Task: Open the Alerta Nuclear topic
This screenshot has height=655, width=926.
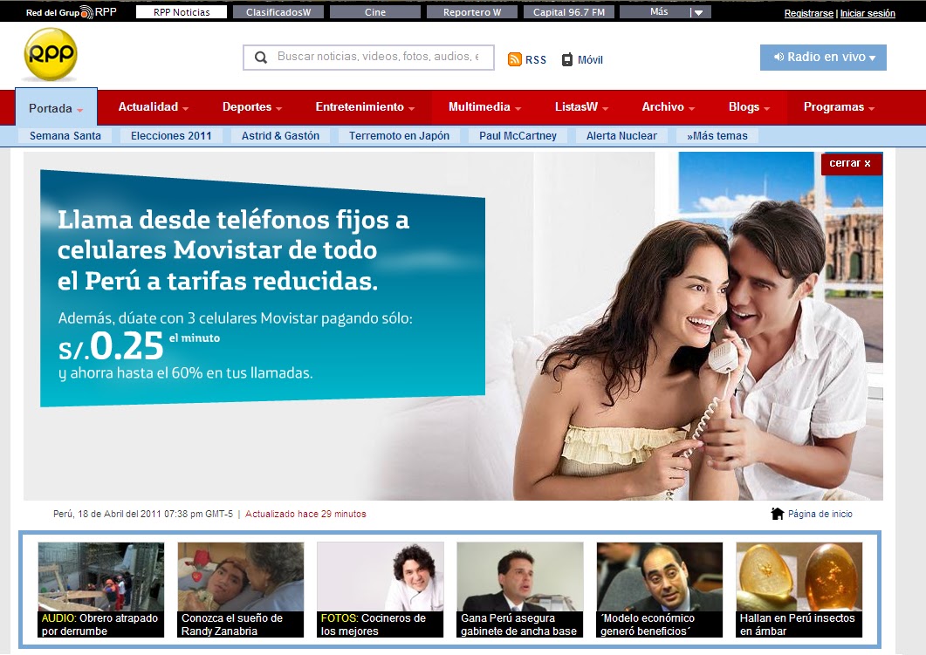Action: (622, 136)
